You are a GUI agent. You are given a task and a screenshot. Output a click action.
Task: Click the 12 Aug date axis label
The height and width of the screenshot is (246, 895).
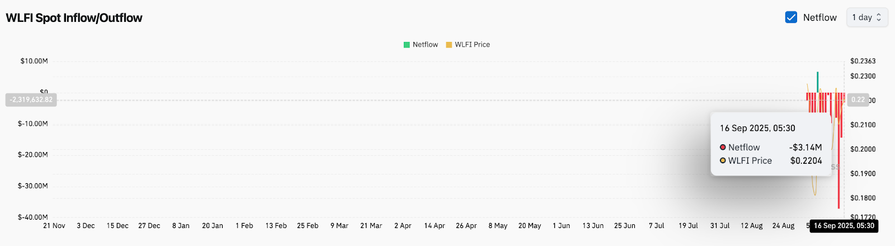752,226
